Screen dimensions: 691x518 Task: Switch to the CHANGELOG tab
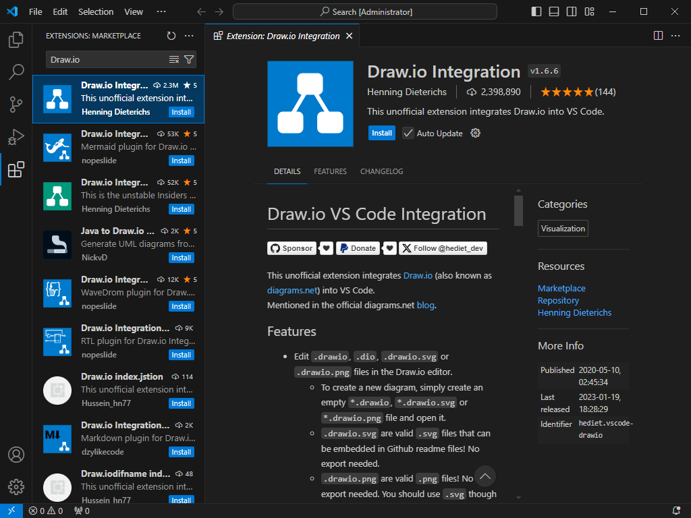[x=382, y=171]
